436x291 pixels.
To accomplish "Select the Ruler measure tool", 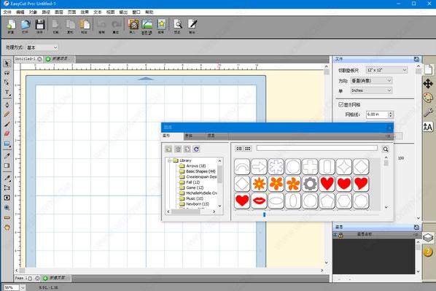I will tap(7, 217).
